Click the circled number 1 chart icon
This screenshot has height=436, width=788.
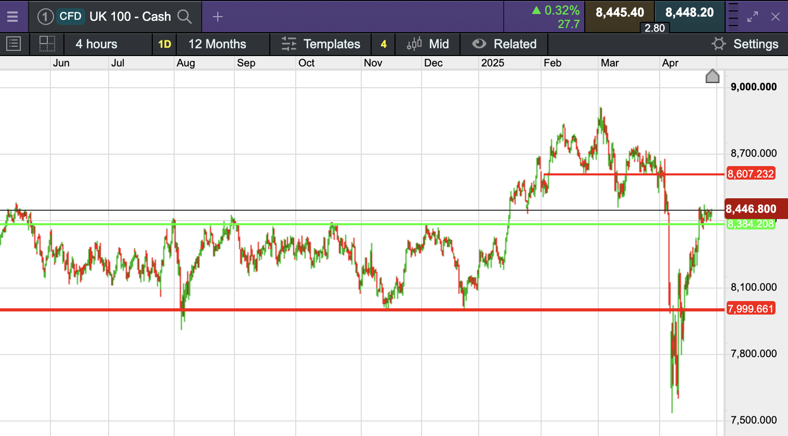[x=45, y=17]
